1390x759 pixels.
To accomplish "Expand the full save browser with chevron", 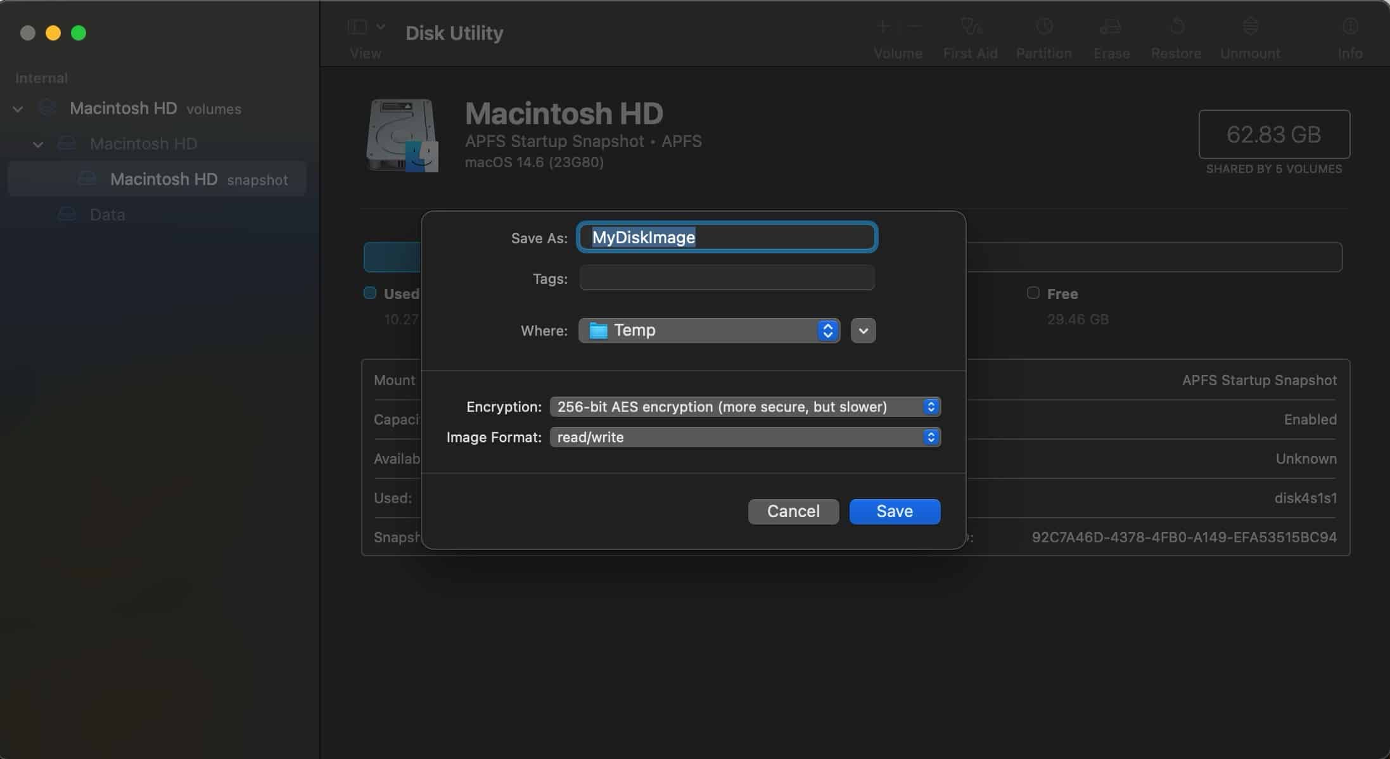I will 863,330.
